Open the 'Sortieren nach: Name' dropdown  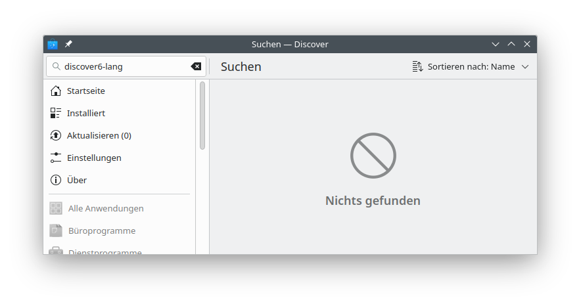click(471, 66)
